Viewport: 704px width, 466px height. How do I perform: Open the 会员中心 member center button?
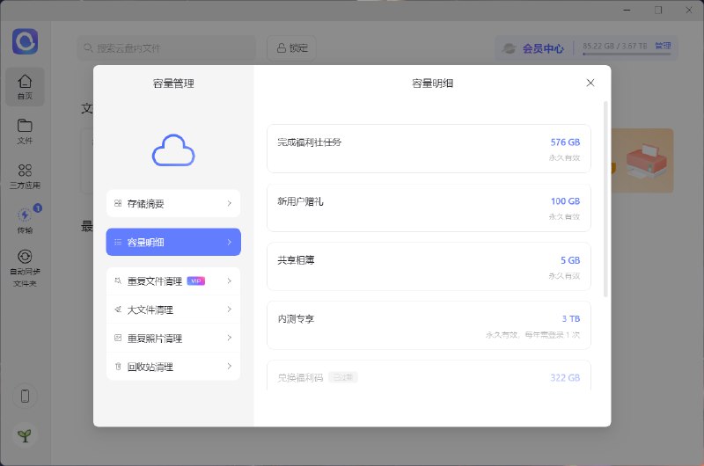tap(534, 49)
